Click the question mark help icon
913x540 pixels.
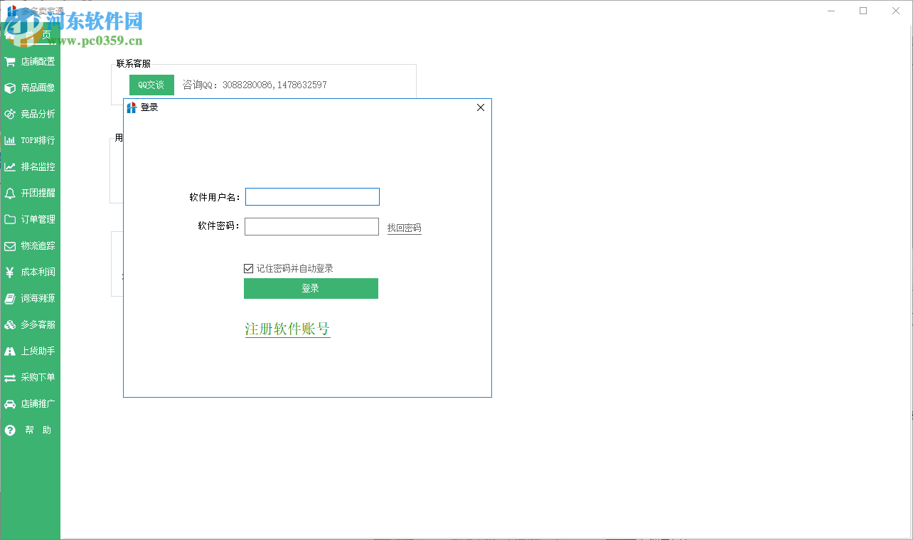pyautogui.click(x=10, y=430)
